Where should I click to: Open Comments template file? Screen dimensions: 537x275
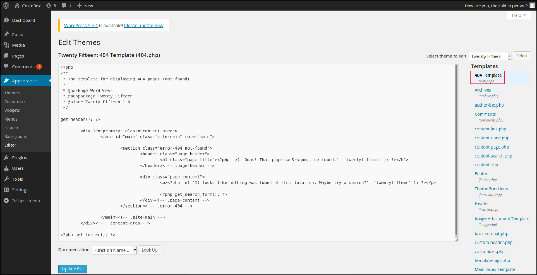485,114
